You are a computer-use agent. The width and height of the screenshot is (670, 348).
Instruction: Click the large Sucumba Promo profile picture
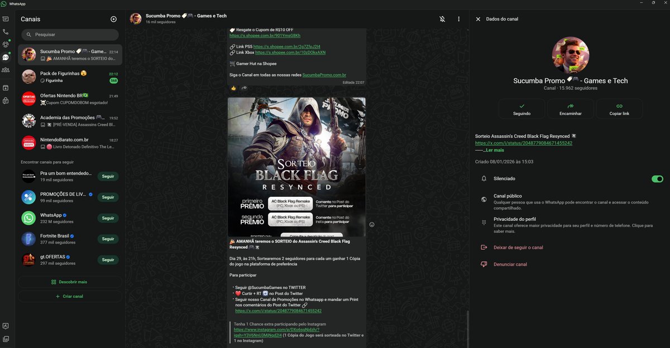pyautogui.click(x=571, y=55)
